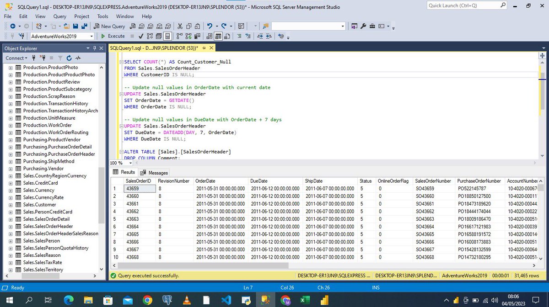
Task: Click the Paste clipboard icon
Action: coord(198,26)
